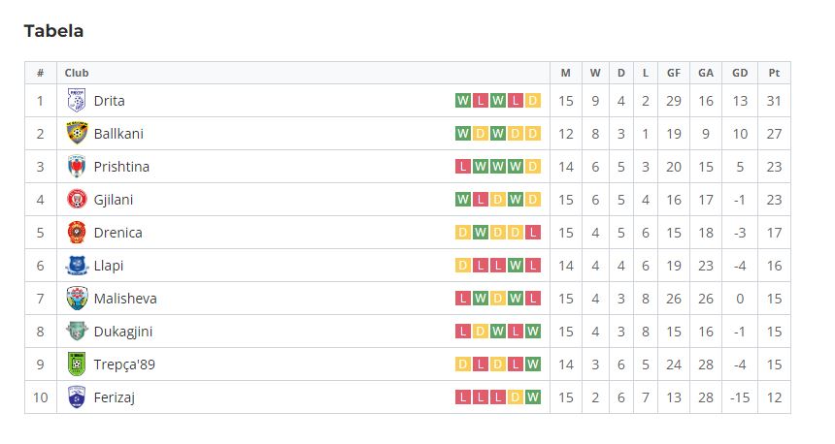Open the Dukagjini club name link
This screenshot has width=835, height=444.
point(123,332)
